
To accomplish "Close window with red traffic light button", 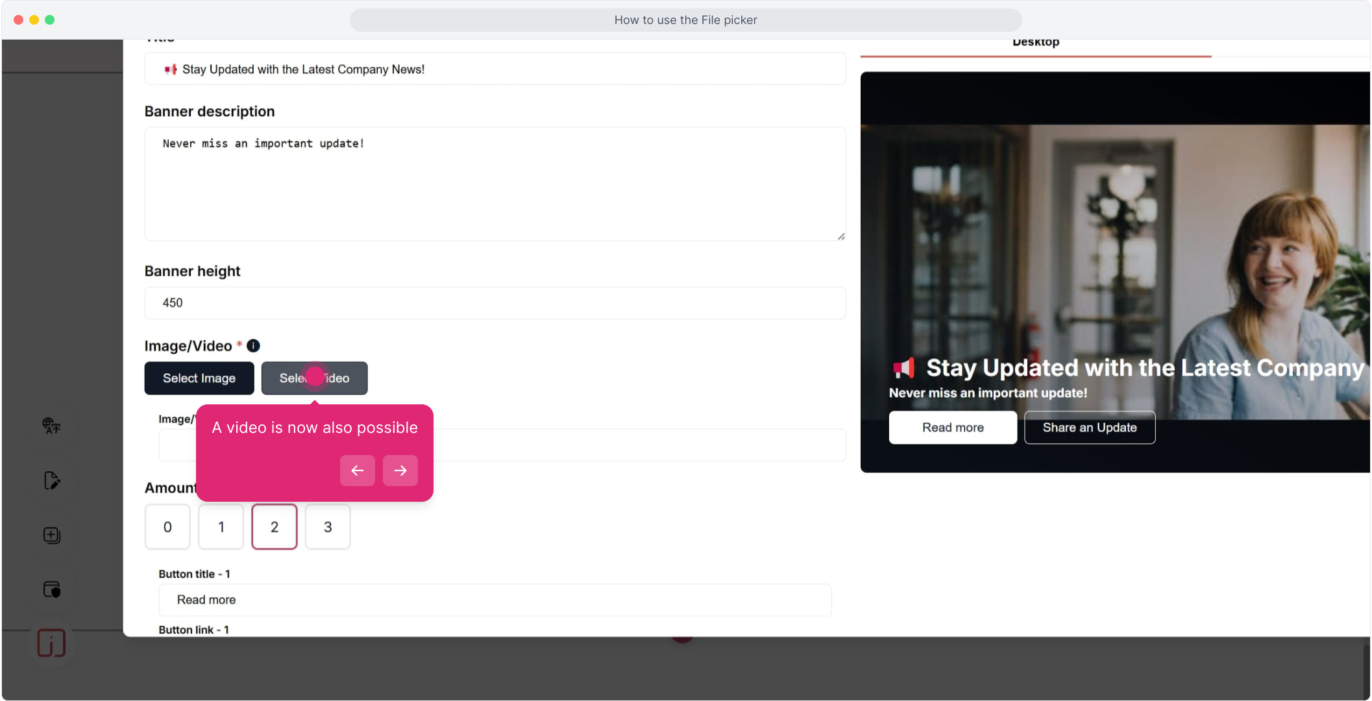I will pos(18,20).
